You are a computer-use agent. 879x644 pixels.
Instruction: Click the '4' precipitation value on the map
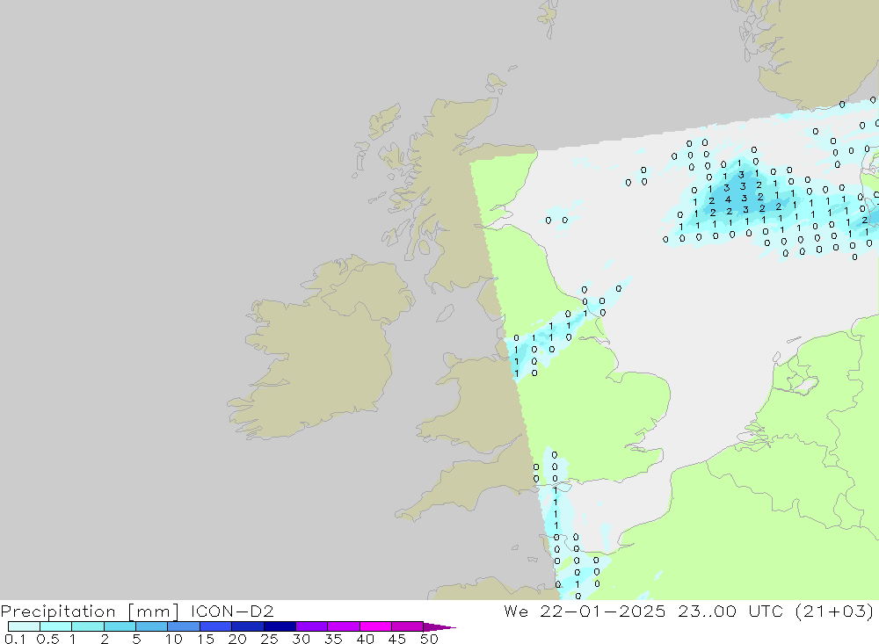[x=728, y=199]
